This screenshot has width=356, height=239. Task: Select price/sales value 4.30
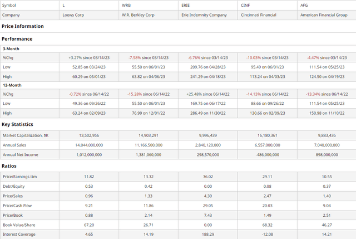point(208,196)
